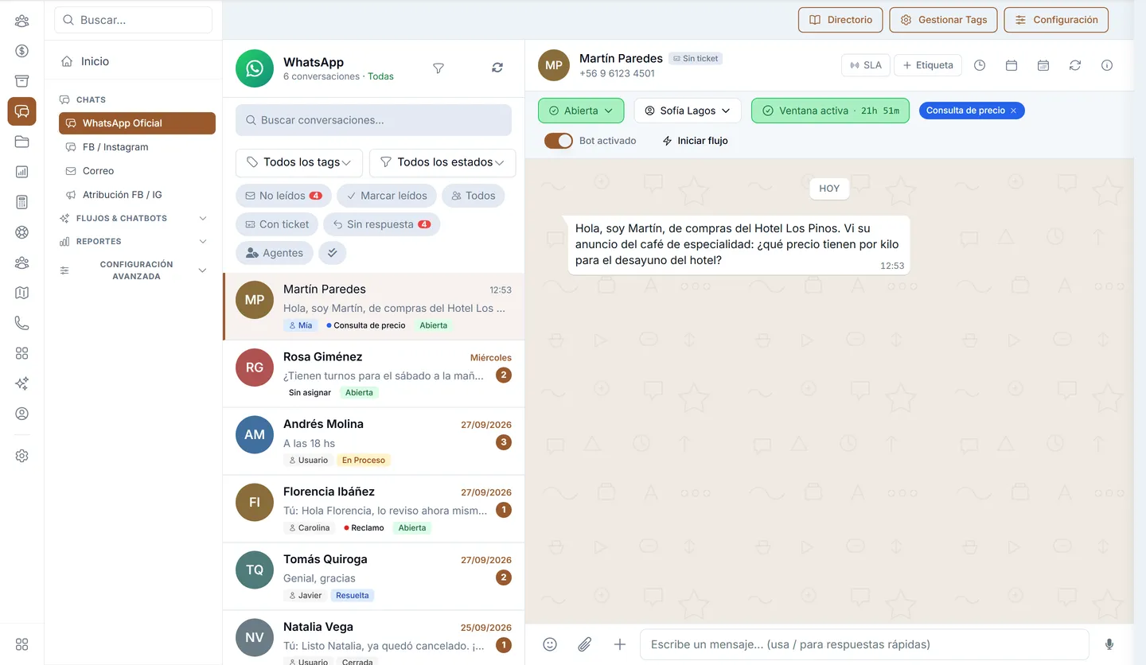Viewport: 1146px width, 665px height.
Task: Attach a file with the paperclip icon
Action: tap(585, 644)
